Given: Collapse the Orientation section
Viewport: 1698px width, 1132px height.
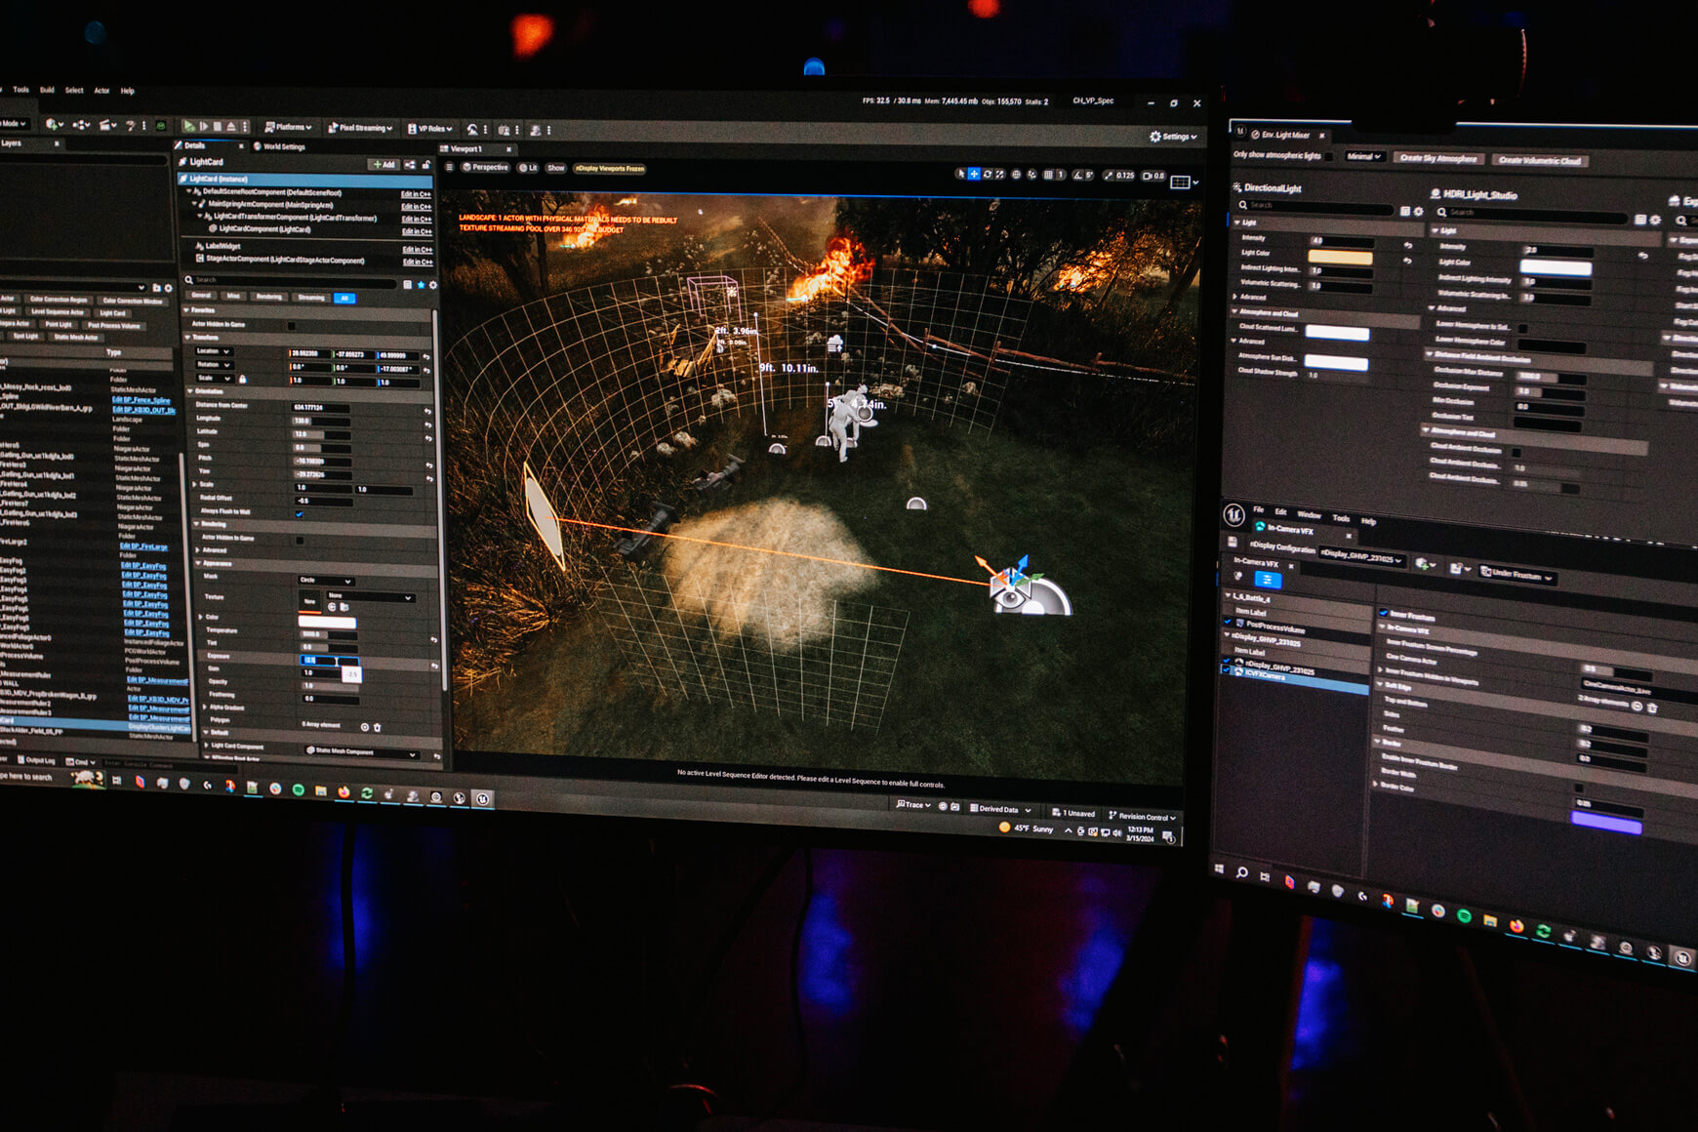Looking at the screenshot, I should [x=190, y=391].
